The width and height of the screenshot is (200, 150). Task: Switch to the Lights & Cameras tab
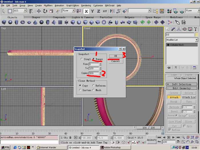83,17
